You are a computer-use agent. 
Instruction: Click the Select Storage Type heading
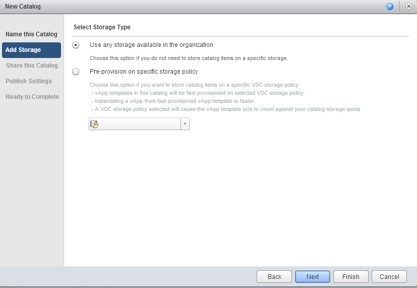pos(102,27)
